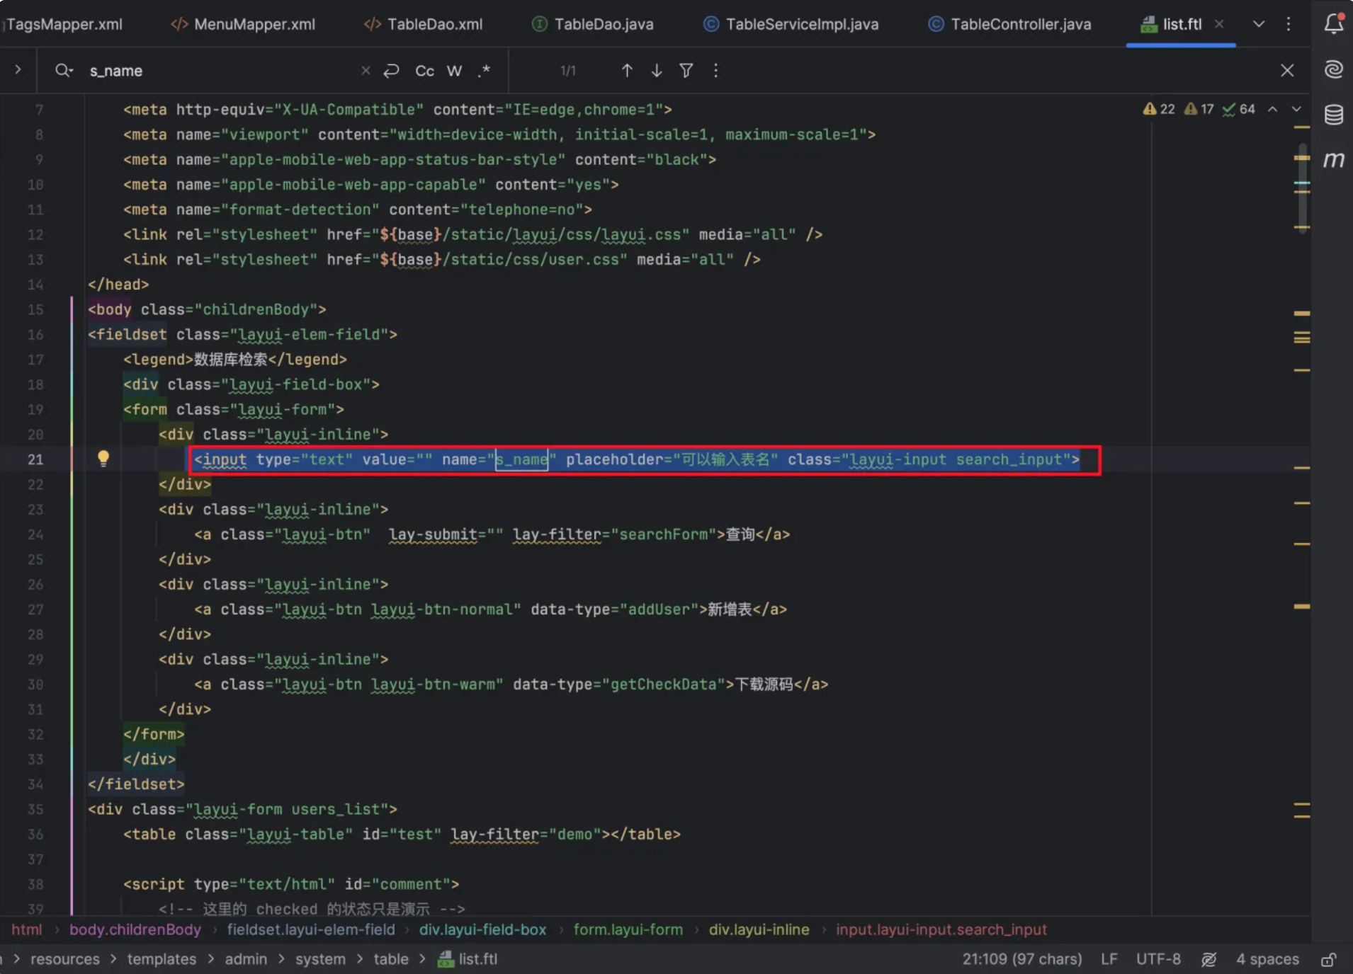
Task: Select input.layui-input.search_input breadcrumb
Action: point(941,929)
